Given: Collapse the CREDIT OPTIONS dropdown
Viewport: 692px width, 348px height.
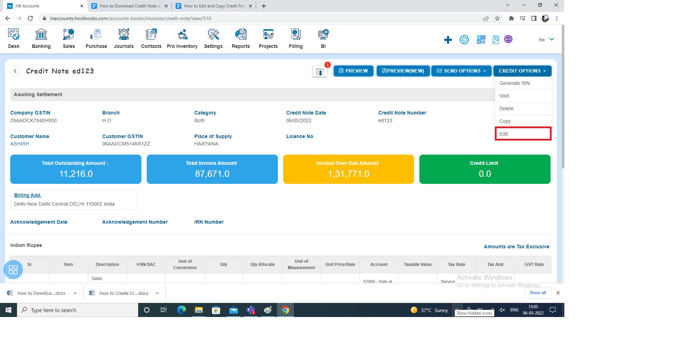Looking at the screenshot, I should click(522, 71).
